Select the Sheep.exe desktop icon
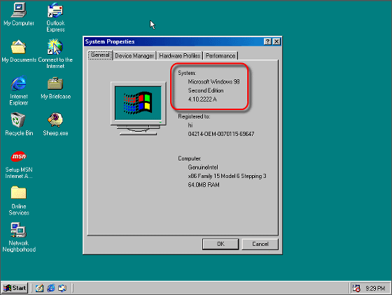 55,124
